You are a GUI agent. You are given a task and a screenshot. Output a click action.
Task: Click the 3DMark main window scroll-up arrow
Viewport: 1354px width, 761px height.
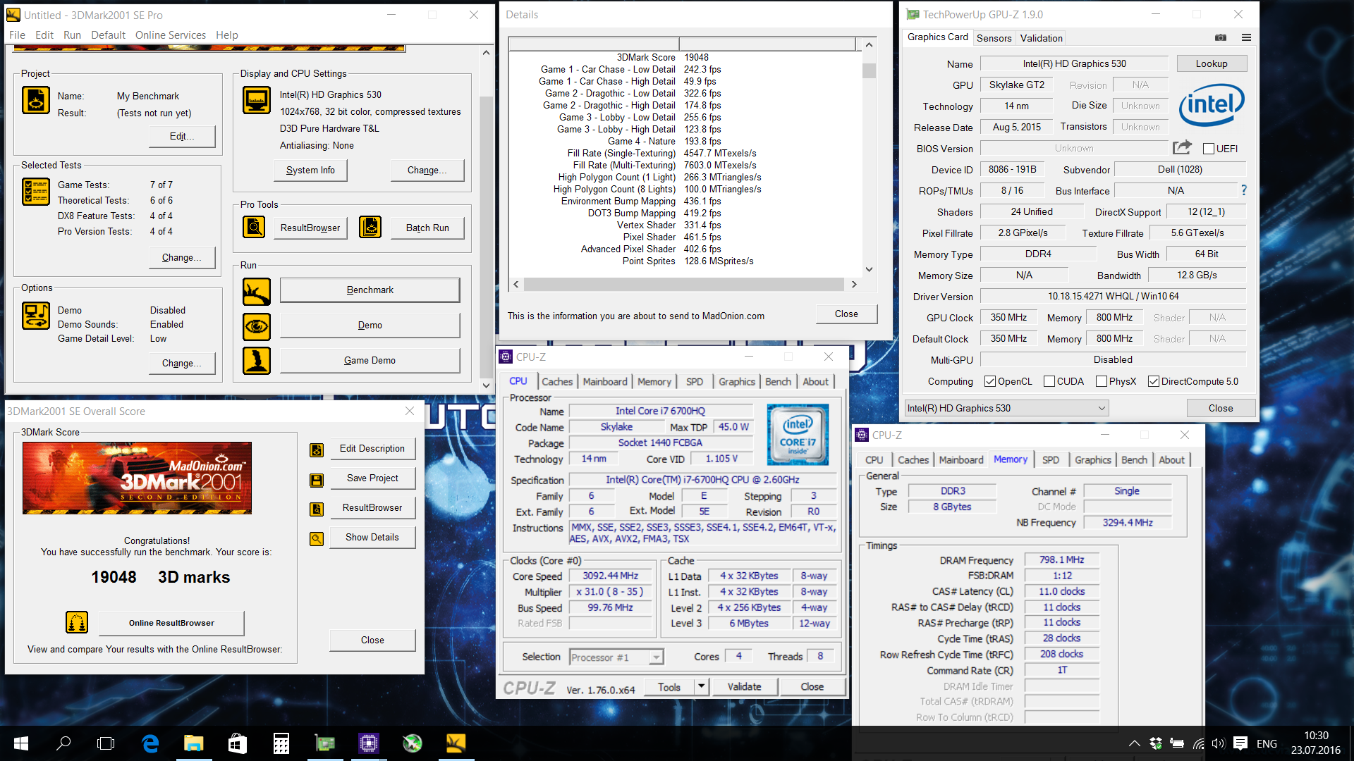[486, 53]
